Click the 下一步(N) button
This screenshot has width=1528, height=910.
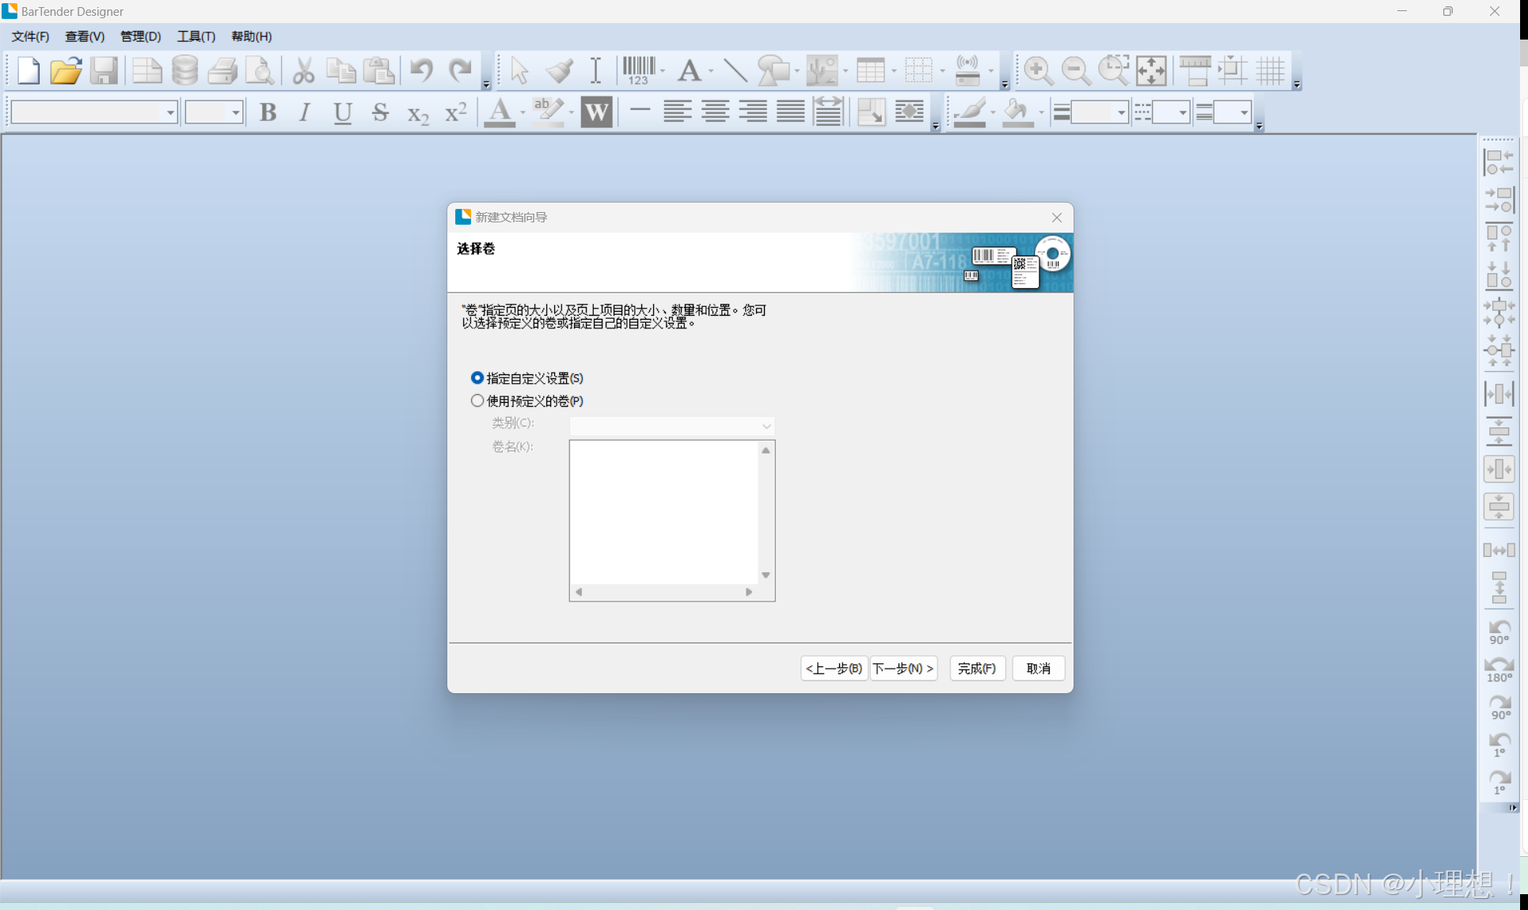903,669
